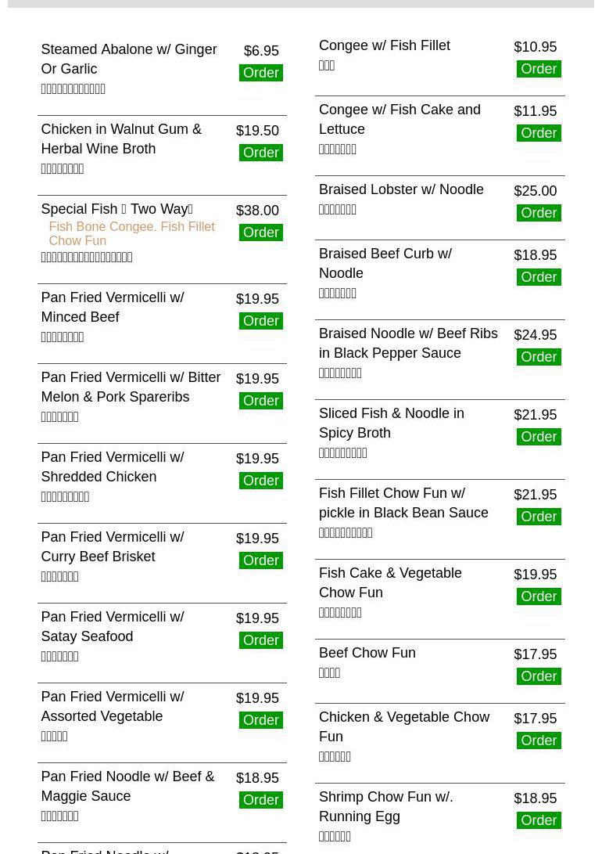Order Pan Fried Vermicelli w/ Satay Seafood

(x=260, y=640)
